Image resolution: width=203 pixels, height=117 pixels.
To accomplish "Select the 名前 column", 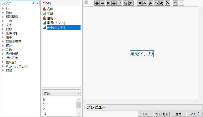I will coord(50,9).
